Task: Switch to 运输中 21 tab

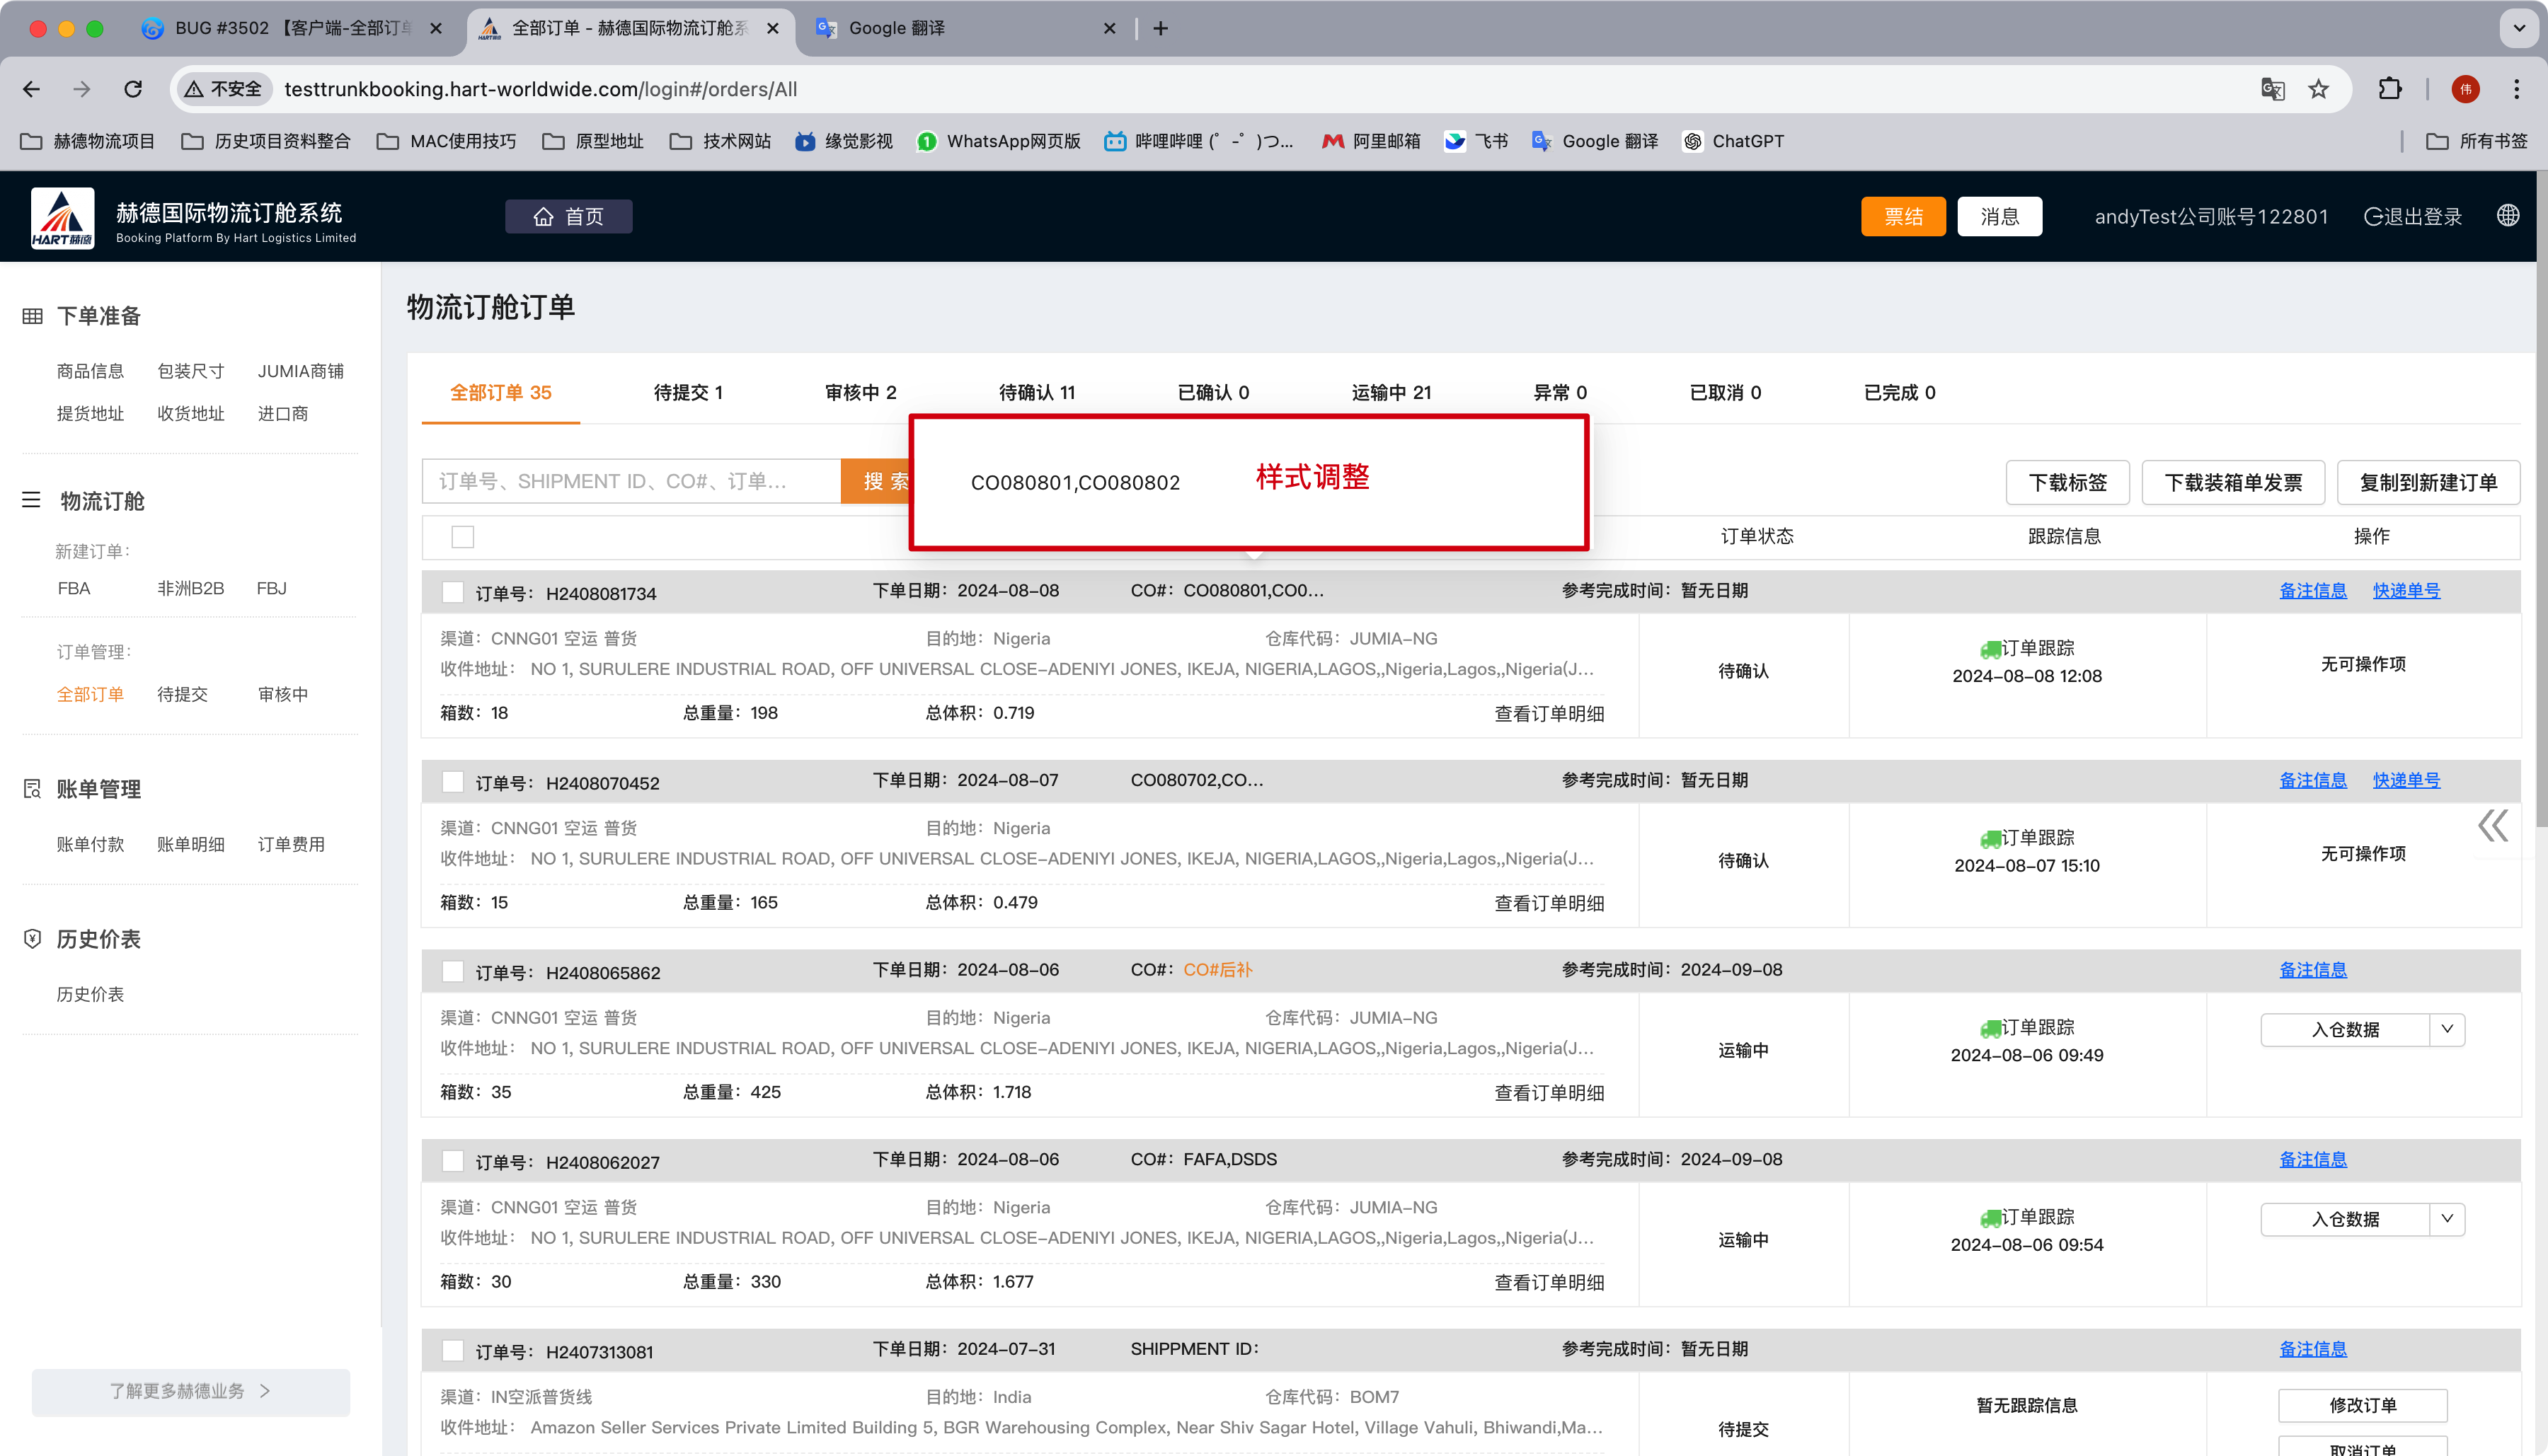Action: [1391, 392]
